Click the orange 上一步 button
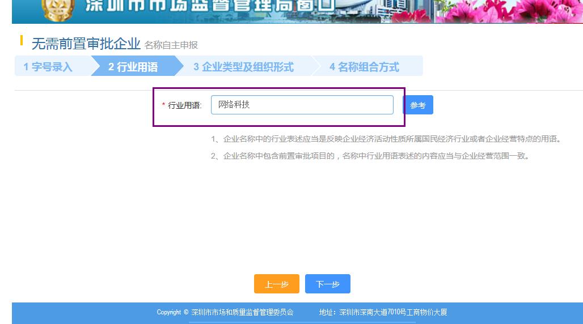Image resolution: width=583 pixels, height=324 pixels. 276,284
